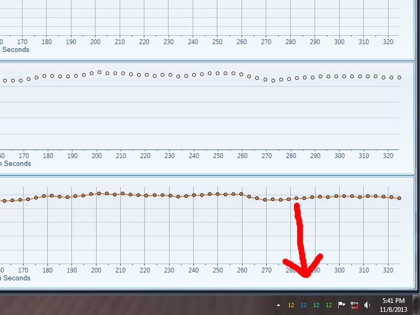Viewport: 420px width, 315px height.
Task: Click the 300 label on top graph axis
Action: 340,42
